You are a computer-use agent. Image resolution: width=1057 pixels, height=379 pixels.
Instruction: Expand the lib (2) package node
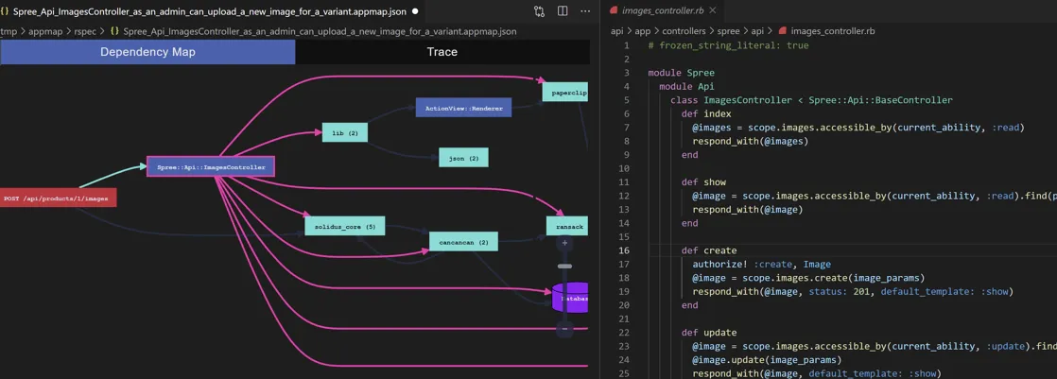click(345, 133)
